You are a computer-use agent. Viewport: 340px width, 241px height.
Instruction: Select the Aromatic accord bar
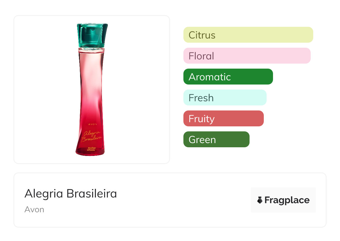click(x=228, y=77)
